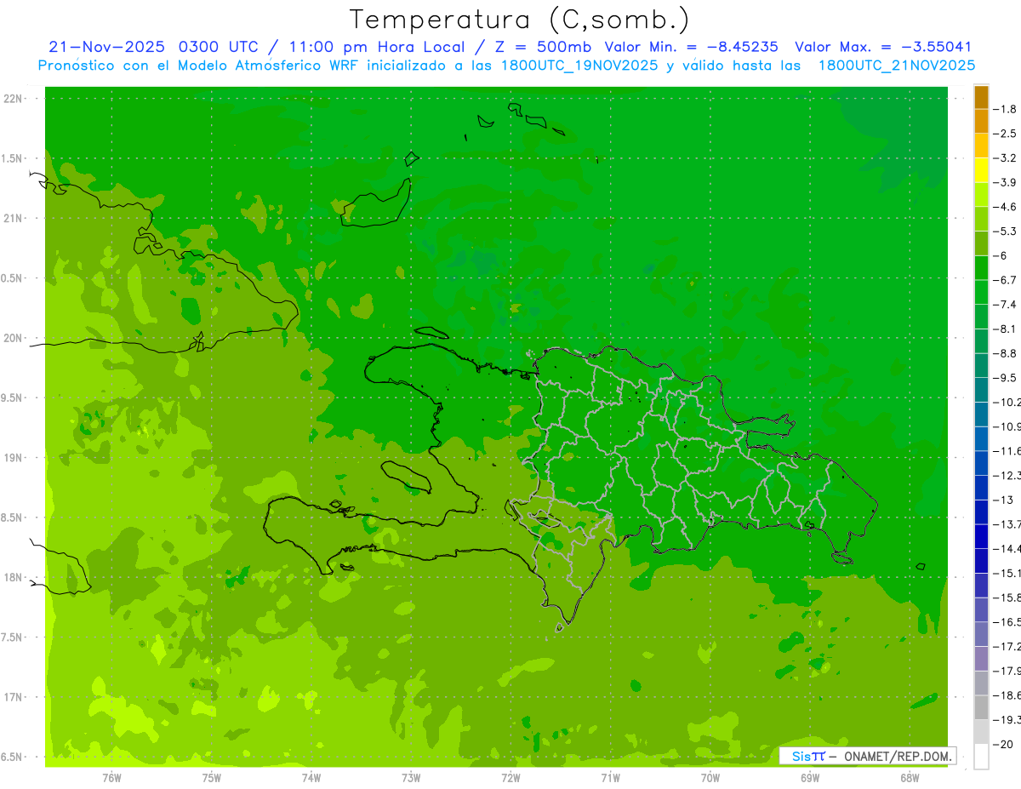Click the "73W" longitude axis label
This screenshot has height=789, width=1021.
[x=411, y=777]
